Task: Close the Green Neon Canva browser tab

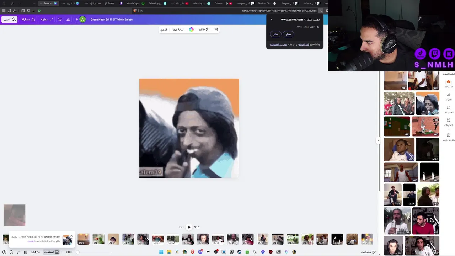Action: [41, 4]
